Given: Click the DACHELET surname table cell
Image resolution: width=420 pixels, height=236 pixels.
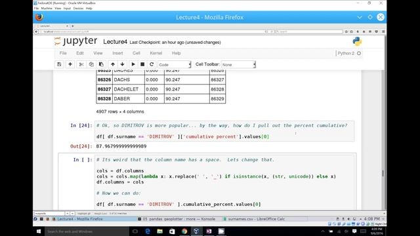Looking at the screenshot, I should tap(129, 89).
